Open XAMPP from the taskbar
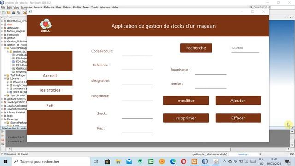Image resolution: width=295 pixels, height=166 pixels. pos(195,161)
